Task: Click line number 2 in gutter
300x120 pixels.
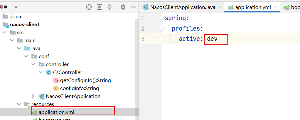Action: pyautogui.click(x=143, y=29)
